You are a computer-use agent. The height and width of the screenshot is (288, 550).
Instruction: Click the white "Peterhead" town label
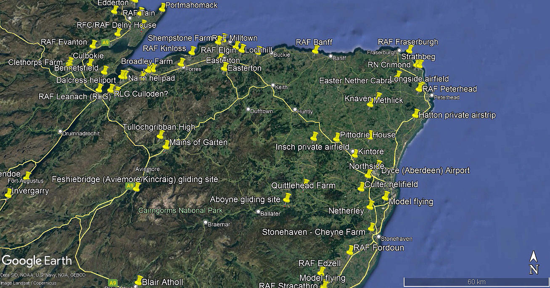[x=447, y=97]
